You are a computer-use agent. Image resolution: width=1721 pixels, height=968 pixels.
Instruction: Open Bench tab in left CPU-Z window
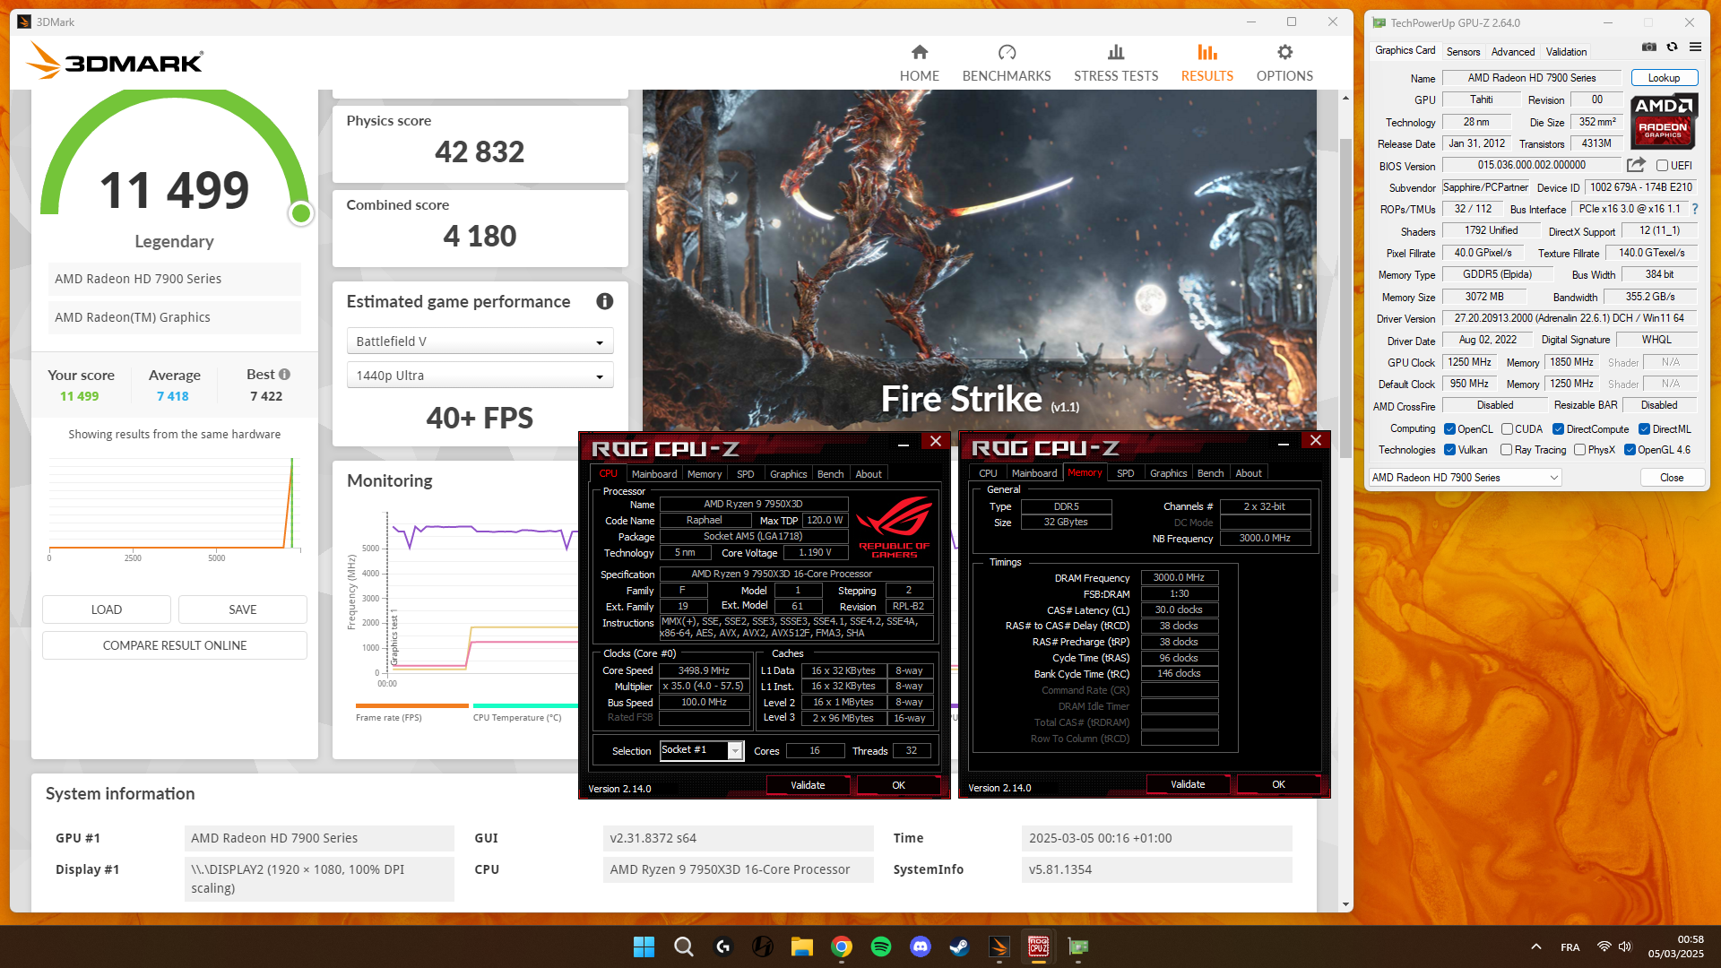click(x=830, y=474)
